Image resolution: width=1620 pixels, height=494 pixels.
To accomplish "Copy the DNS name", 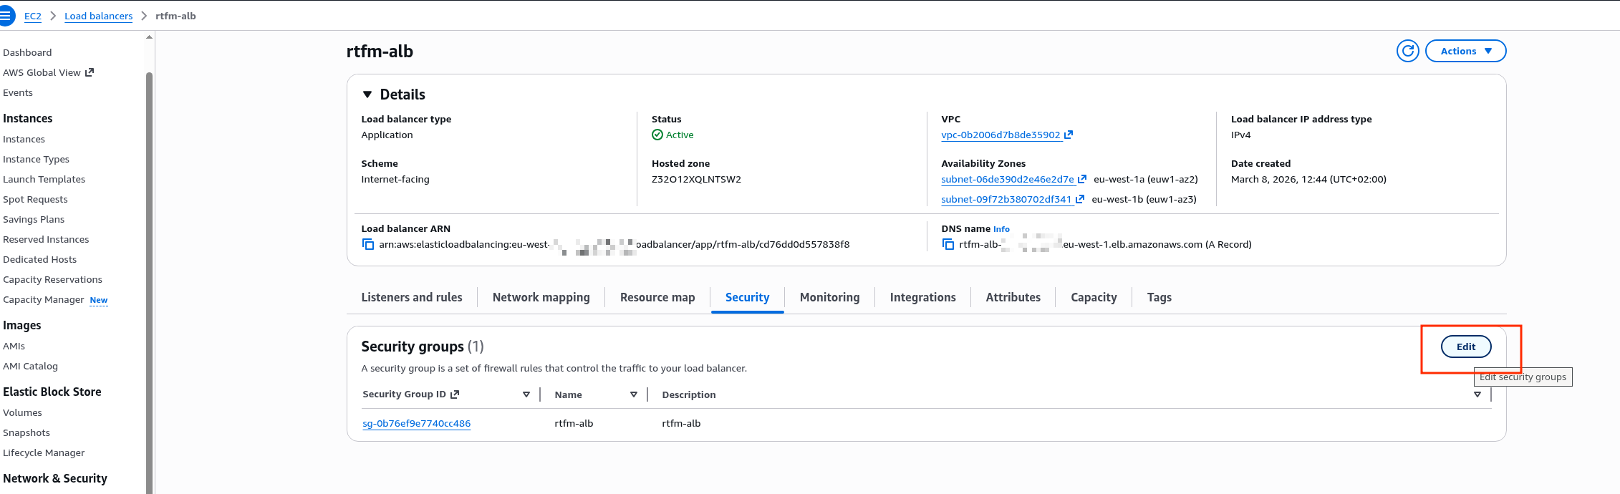I will (x=948, y=245).
